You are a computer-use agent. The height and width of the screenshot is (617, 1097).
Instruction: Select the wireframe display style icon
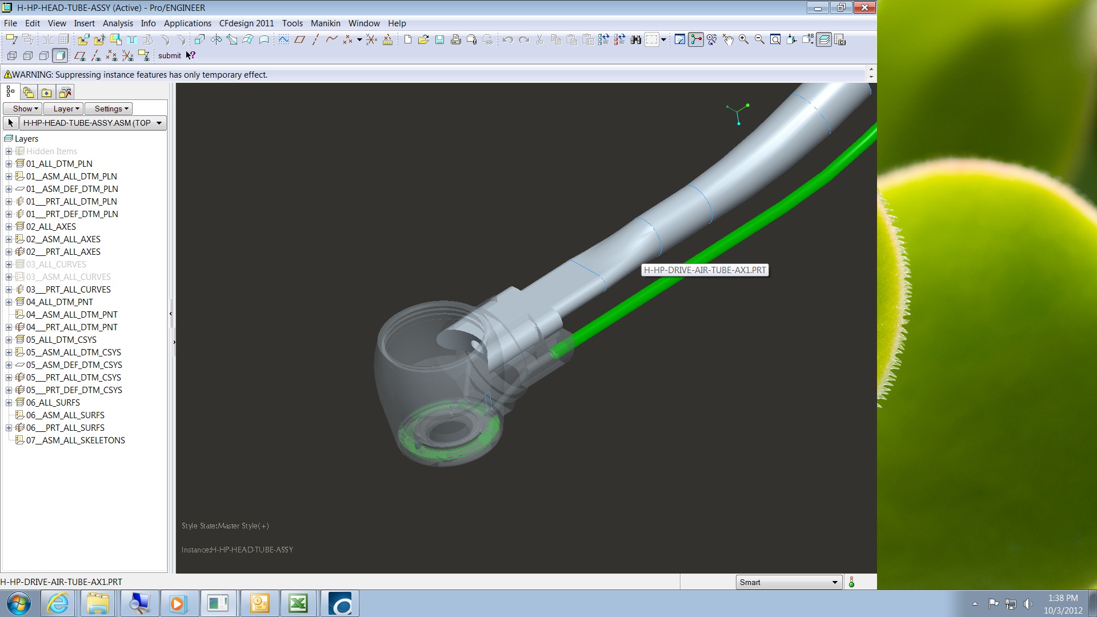pos(12,55)
